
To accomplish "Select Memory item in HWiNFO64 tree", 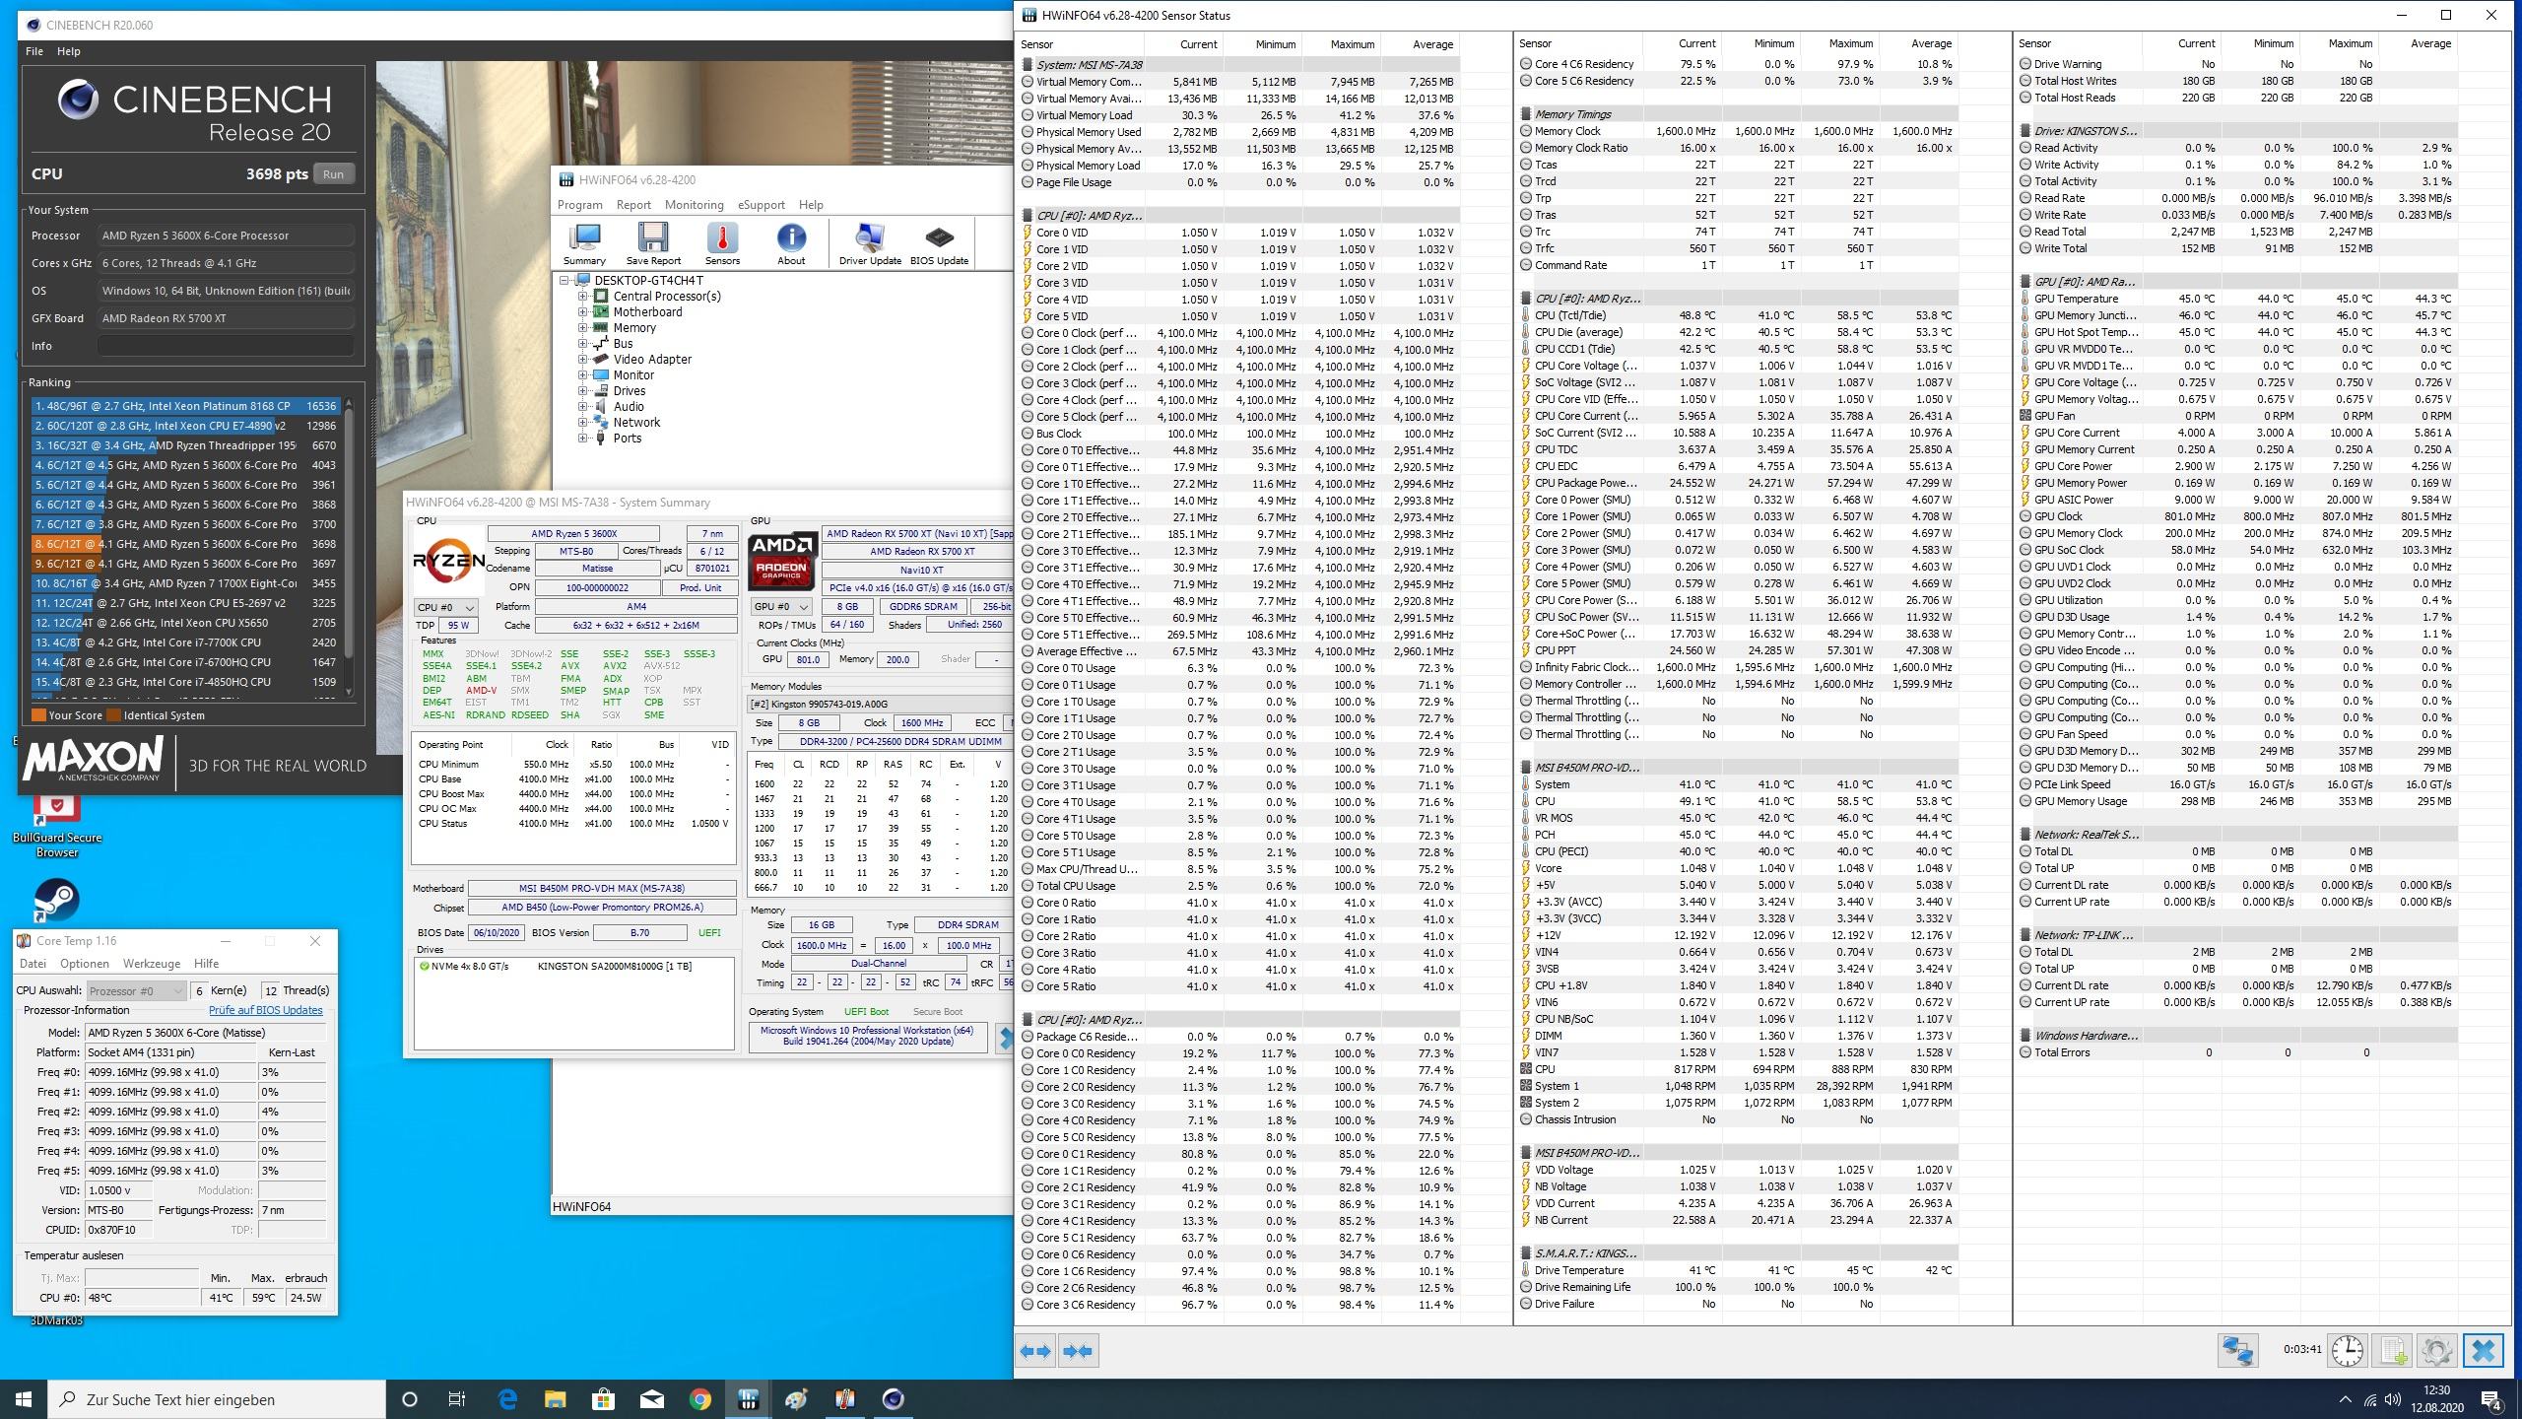I will click(x=634, y=328).
